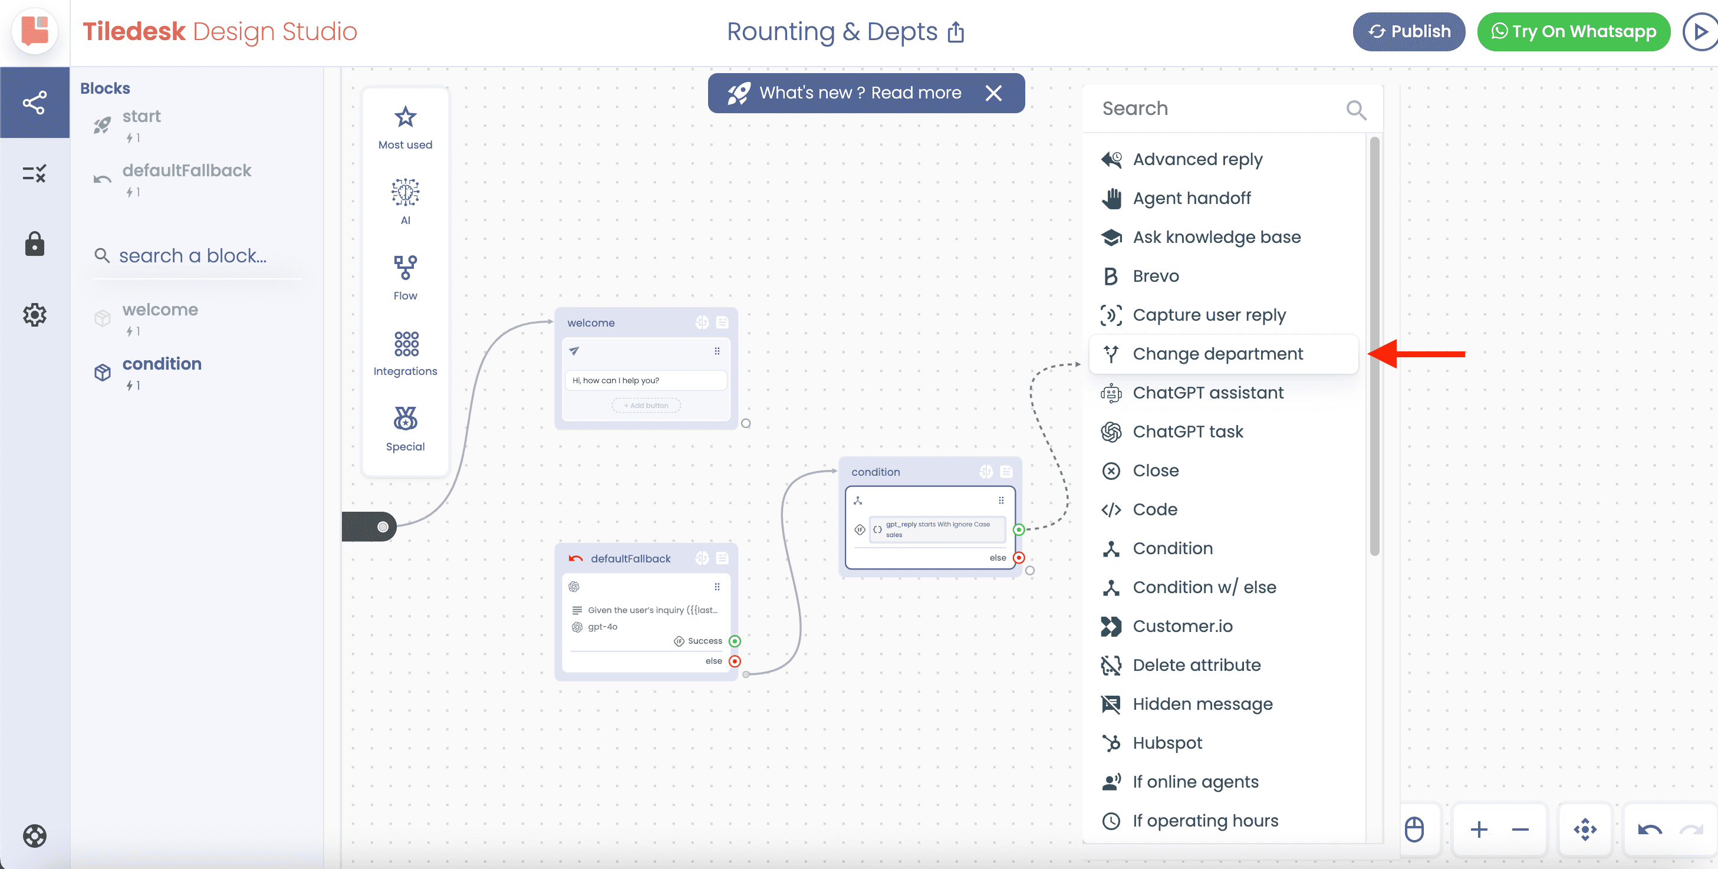Open the Flow actions category
This screenshot has width=1718, height=869.
405,278
